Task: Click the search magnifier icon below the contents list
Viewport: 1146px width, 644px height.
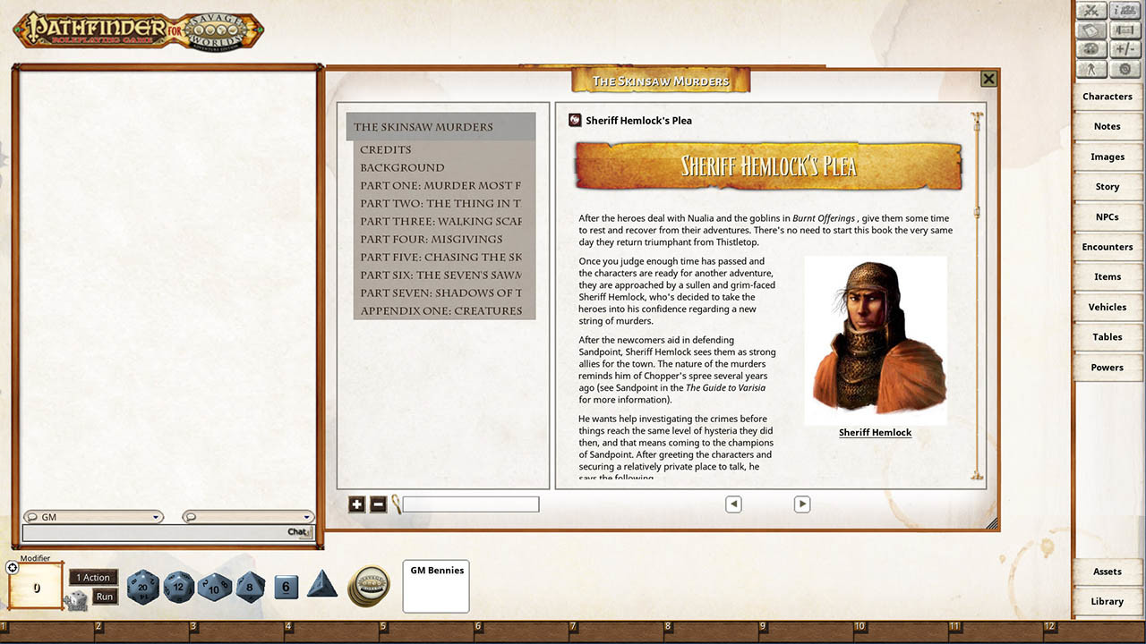Action: [x=395, y=504]
